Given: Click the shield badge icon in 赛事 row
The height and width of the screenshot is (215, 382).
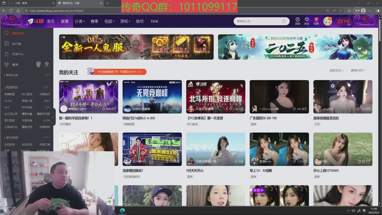Looking at the screenshot, I should 38,64.
